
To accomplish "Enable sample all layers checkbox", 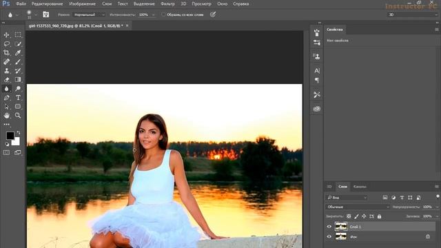I will [x=163, y=14].
